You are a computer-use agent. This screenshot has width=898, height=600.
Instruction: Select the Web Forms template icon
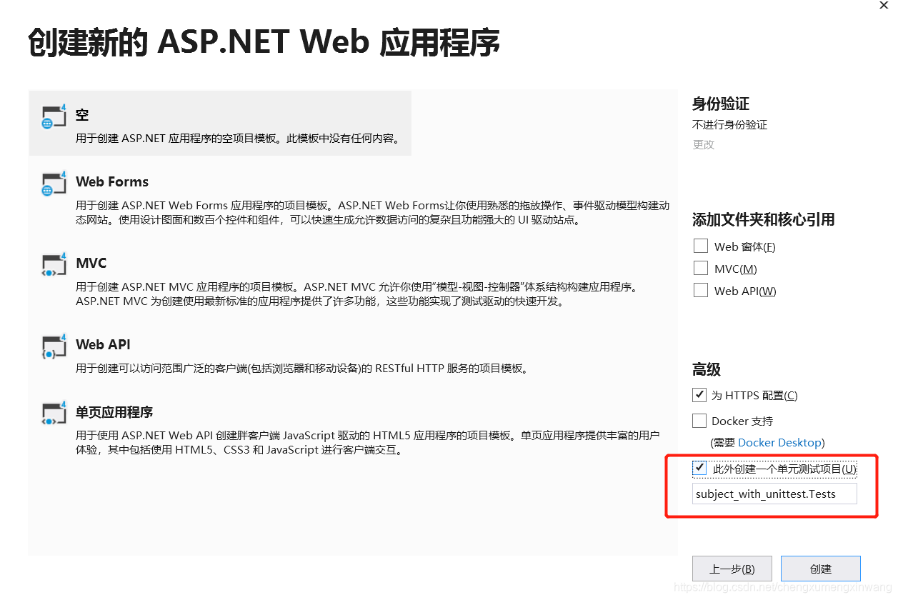click(x=54, y=183)
